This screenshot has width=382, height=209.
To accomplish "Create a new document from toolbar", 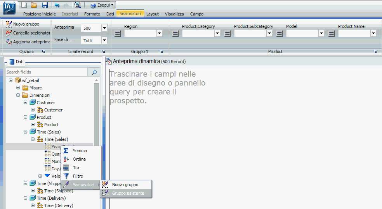I will [24, 5].
